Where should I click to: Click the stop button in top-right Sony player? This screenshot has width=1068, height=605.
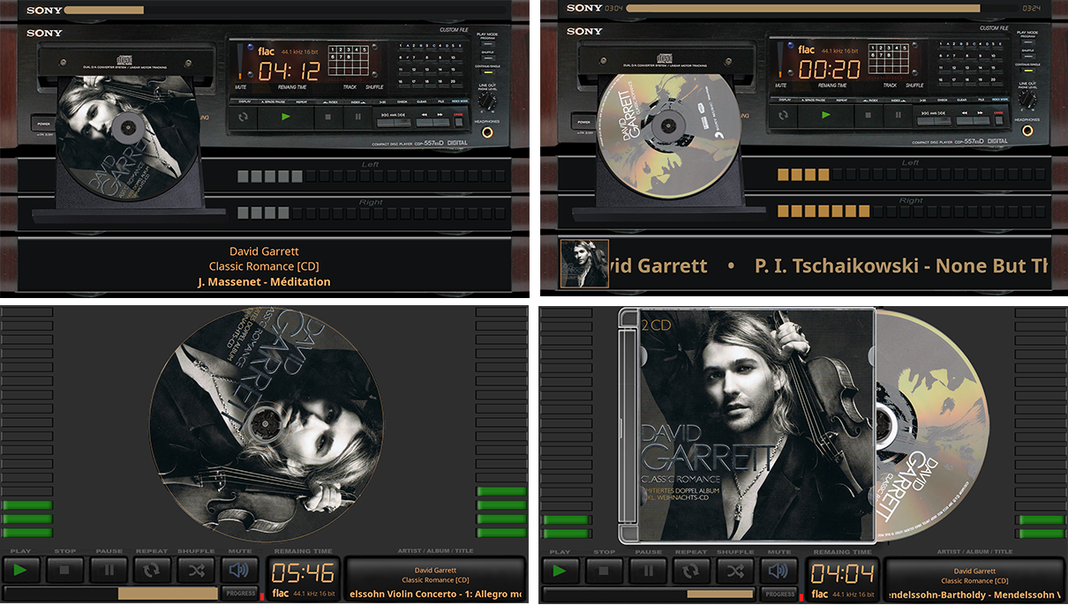coord(868,115)
